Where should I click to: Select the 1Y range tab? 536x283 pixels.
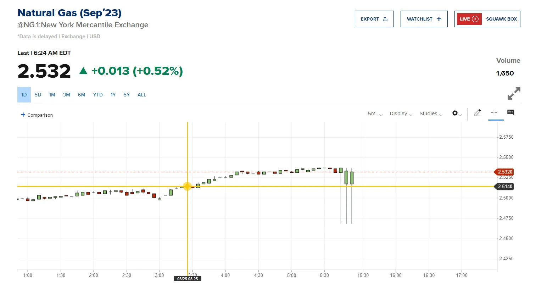coord(113,95)
